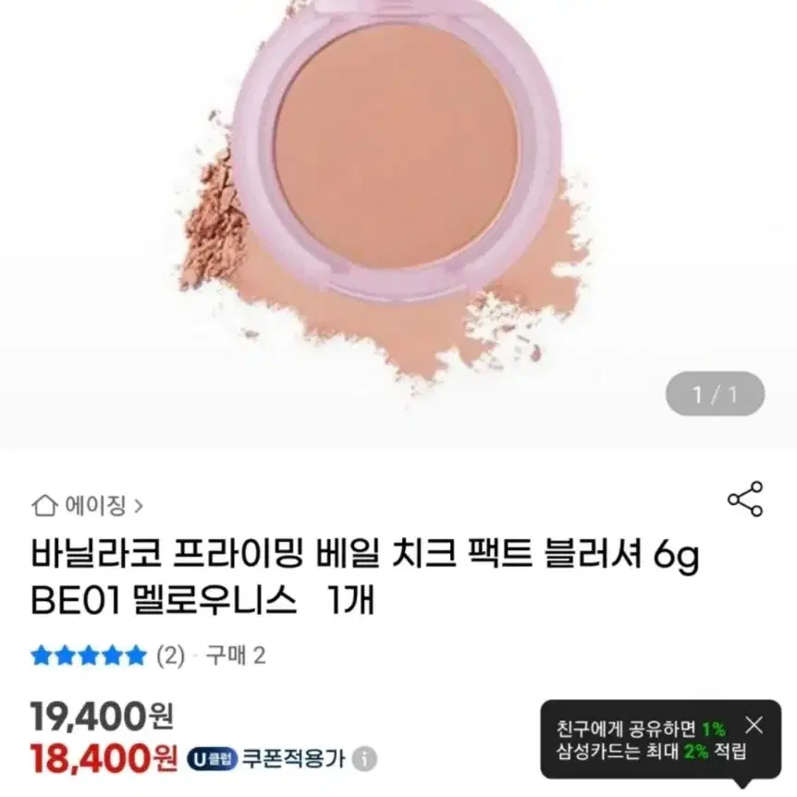Viewport: 797px width, 797px height.
Task: Tap the 19,400원 original price
Action: [x=102, y=717]
